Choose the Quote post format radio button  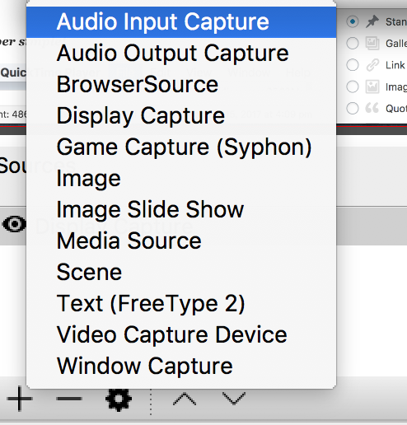[x=353, y=108]
